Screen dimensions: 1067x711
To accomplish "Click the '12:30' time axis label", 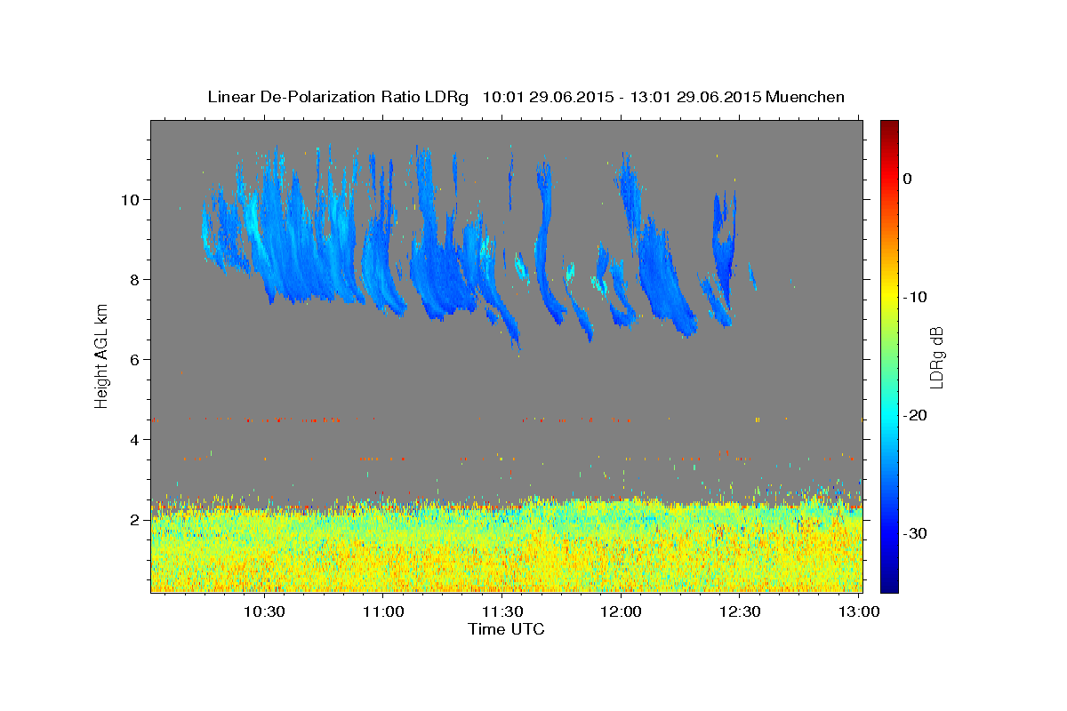I will (740, 611).
